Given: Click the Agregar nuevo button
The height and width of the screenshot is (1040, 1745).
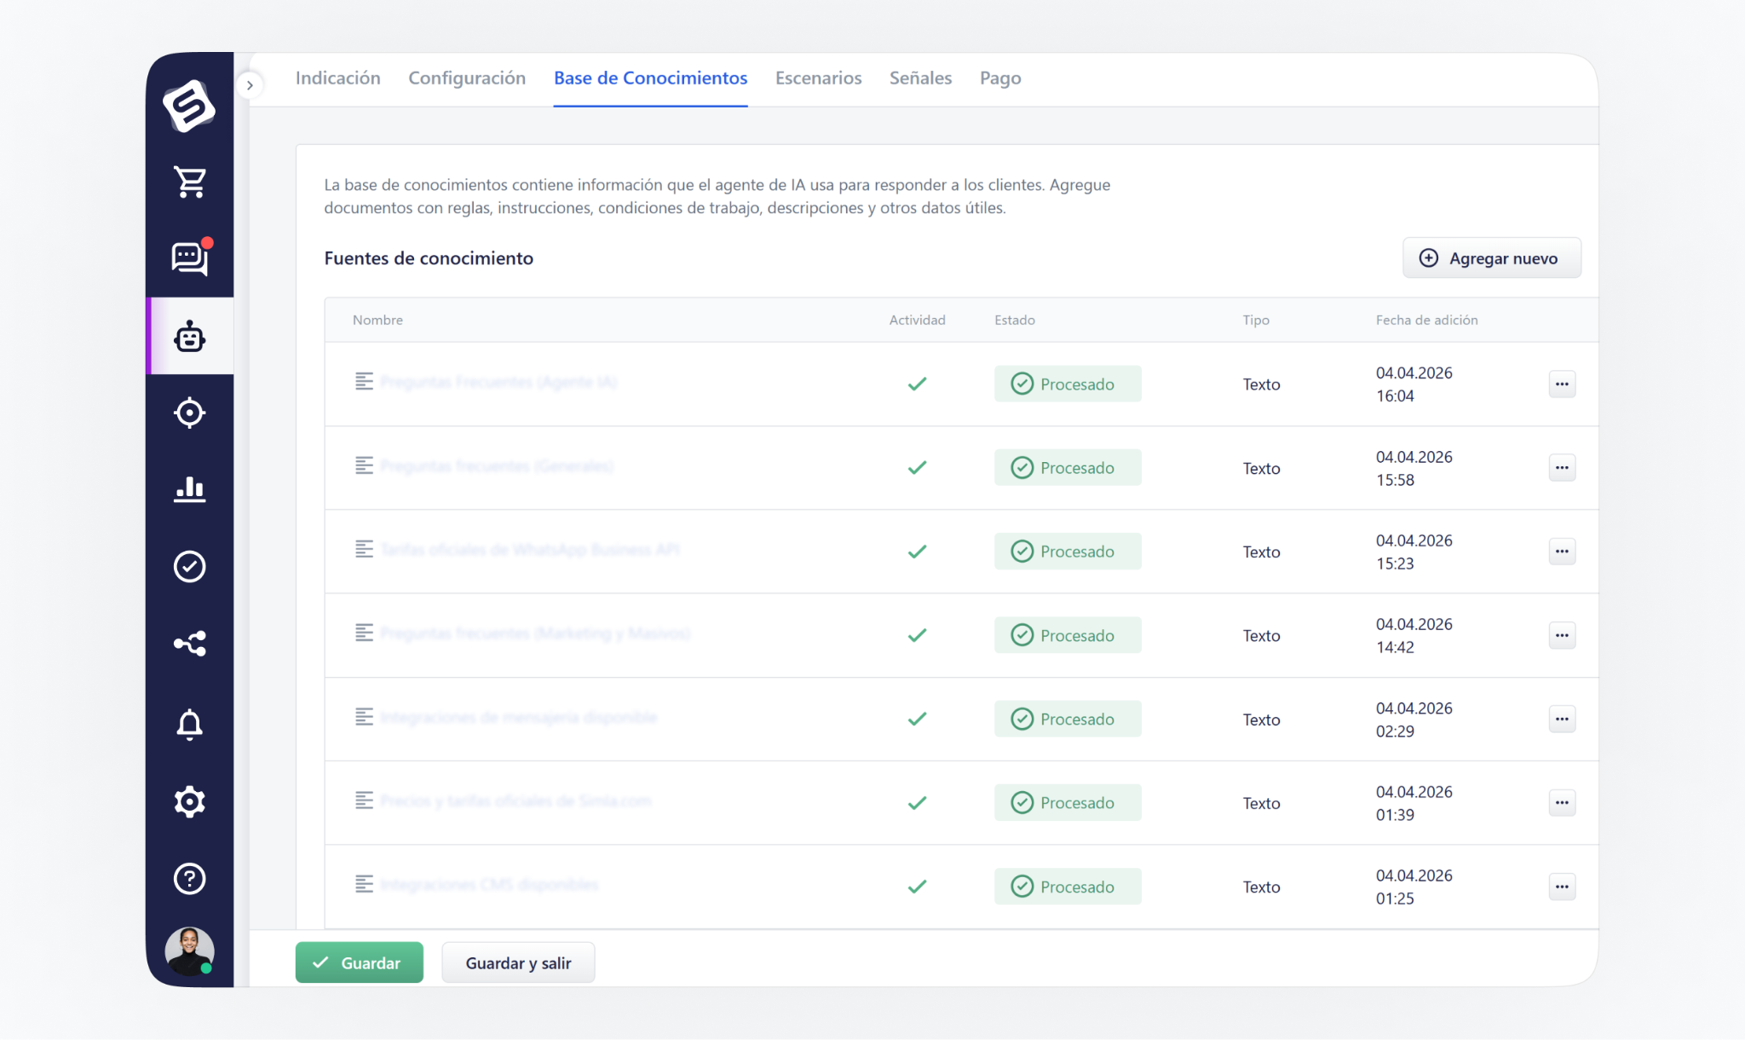Looking at the screenshot, I should tap(1491, 258).
